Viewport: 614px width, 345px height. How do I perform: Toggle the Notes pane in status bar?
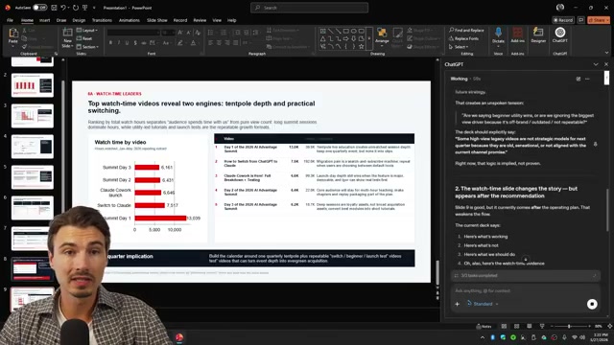[x=484, y=326]
